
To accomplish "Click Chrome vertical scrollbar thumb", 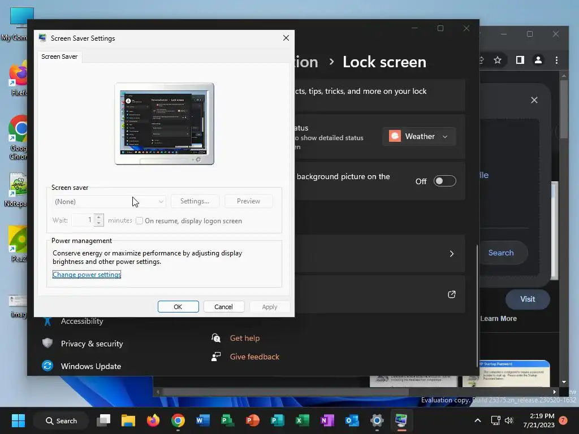I will coord(564,109).
